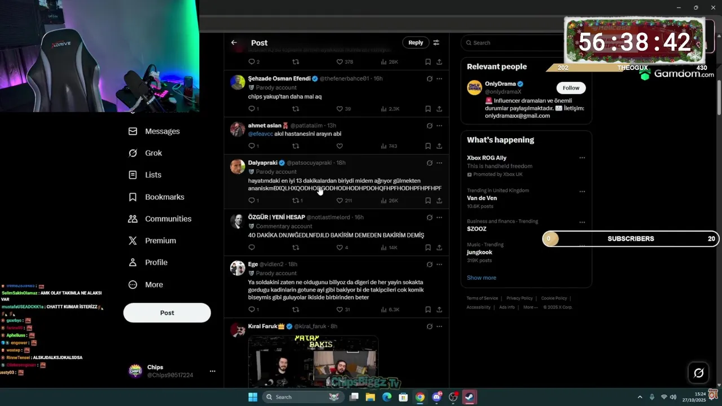Open Lists in the sidebar
Image resolution: width=722 pixels, height=406 pixels.
(x=145, y=175)
